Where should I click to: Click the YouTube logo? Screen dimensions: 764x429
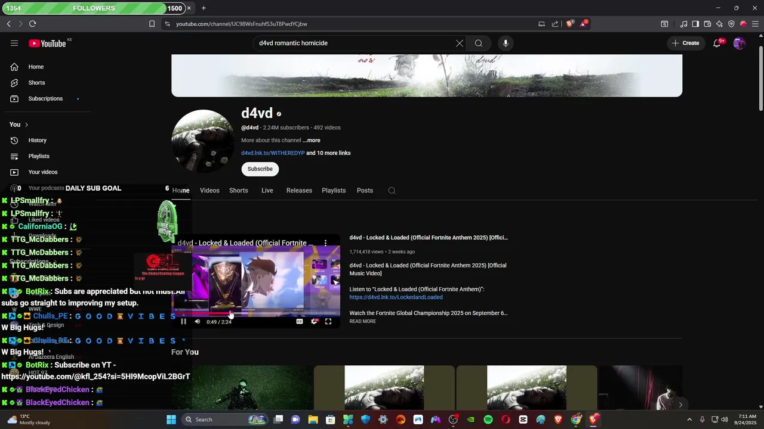click(47, 43)
